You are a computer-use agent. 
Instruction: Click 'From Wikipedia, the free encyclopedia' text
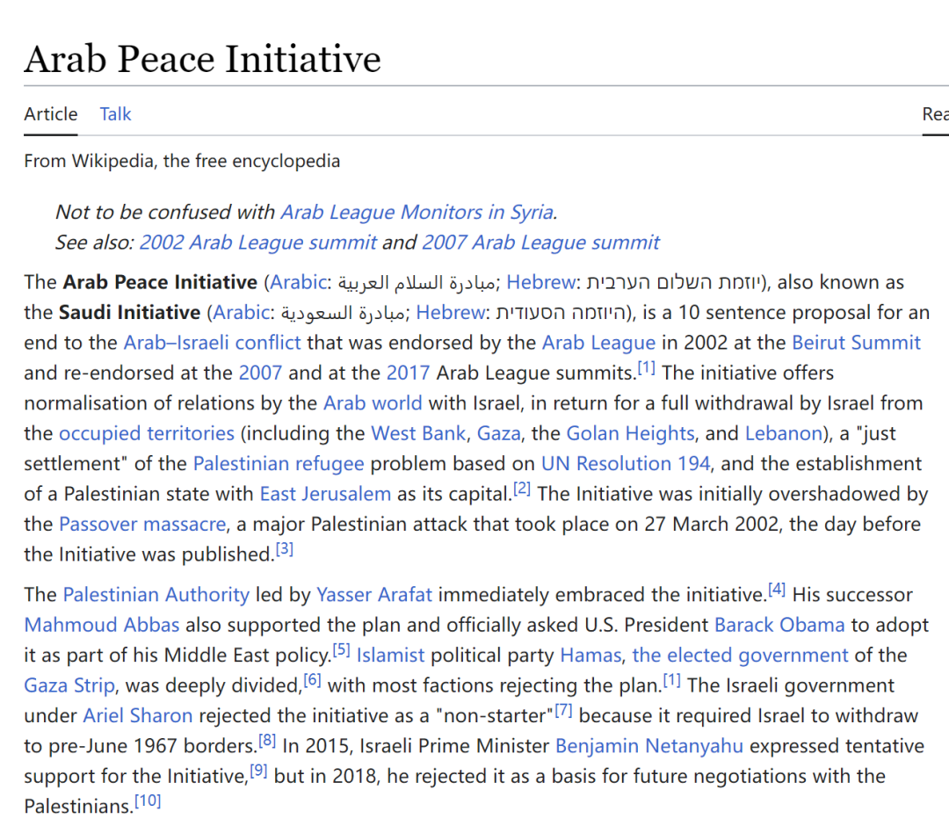point(182,161)
